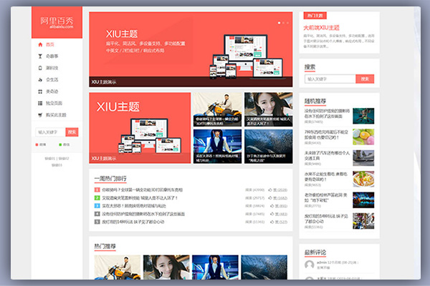Open rank 3 article title in weekly ranking

coord(134,206)
